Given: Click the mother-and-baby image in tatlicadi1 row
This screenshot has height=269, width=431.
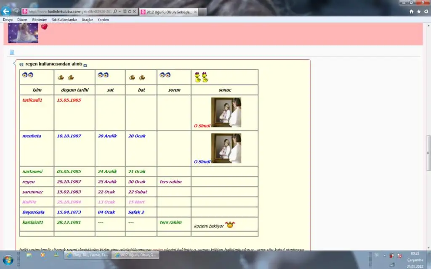Looking at the screenshot, I should [226, 112].
